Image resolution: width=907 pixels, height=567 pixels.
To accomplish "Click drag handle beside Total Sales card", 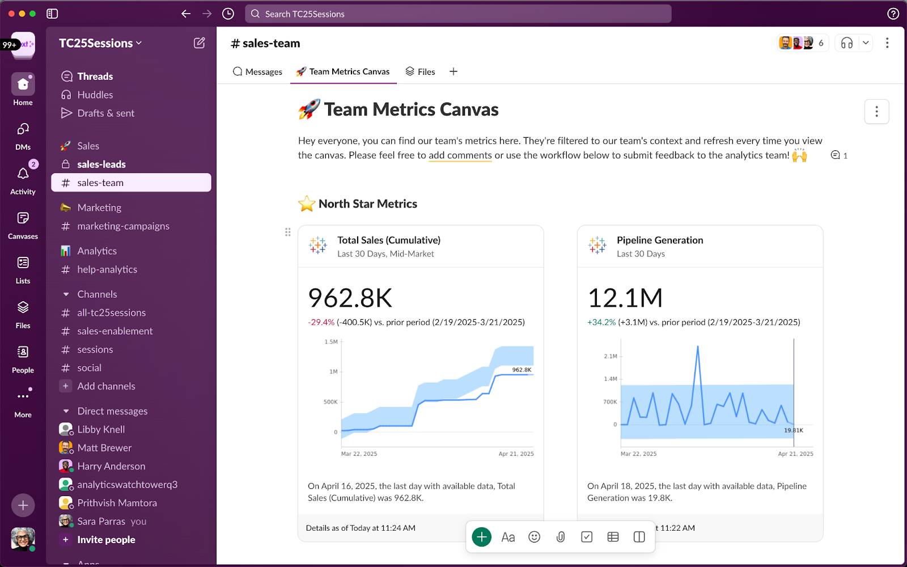I will pos(287,232).
